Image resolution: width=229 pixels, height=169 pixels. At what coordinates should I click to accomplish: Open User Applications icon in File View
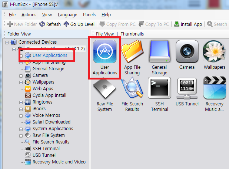[105, 51]
